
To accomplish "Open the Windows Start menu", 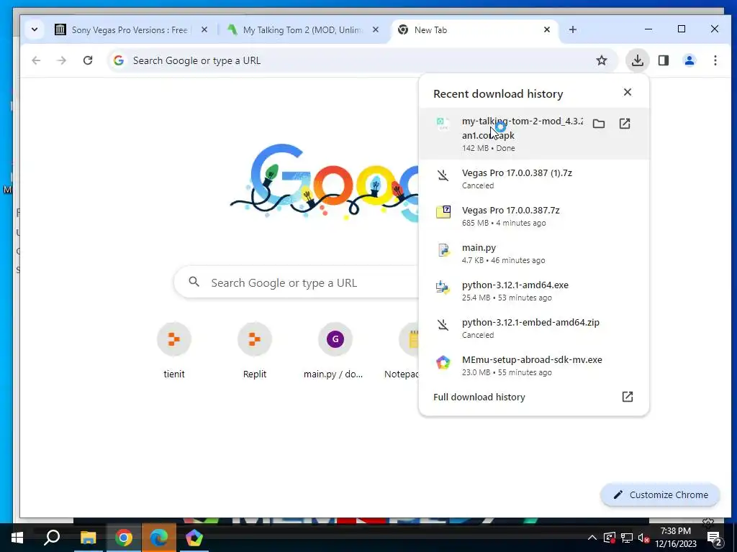I will (x=17, y=538).
